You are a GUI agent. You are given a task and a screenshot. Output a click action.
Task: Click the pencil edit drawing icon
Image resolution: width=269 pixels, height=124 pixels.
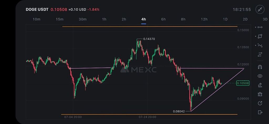[260, 85]
